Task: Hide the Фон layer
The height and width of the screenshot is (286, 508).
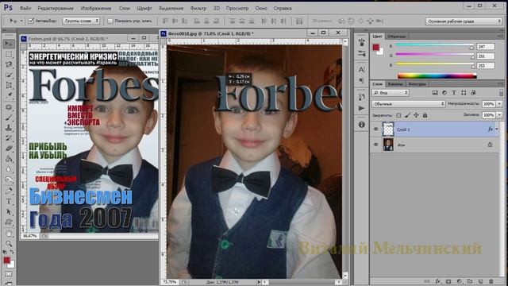Action: [x=375, y=145]
